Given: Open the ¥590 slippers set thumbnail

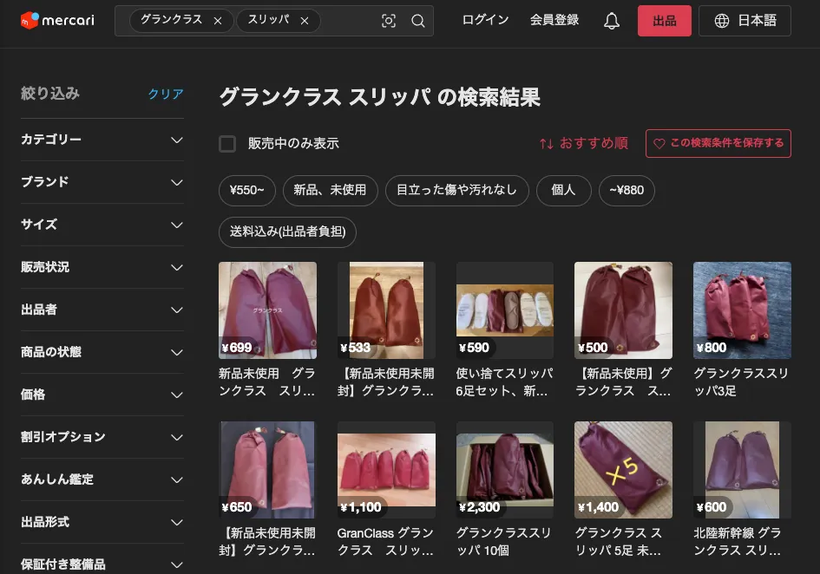Looking at the screenshot, I should 505,310.
